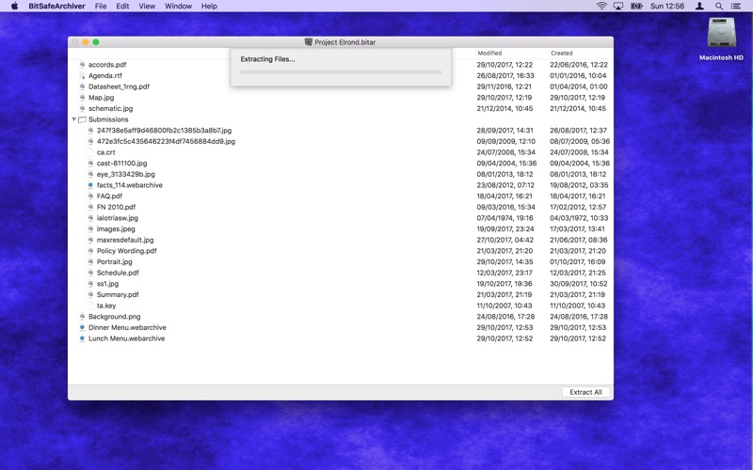This screenshot has width=753, height=470.
Task: Click created date 04/03/1972, 10:33
Action: 579,218
